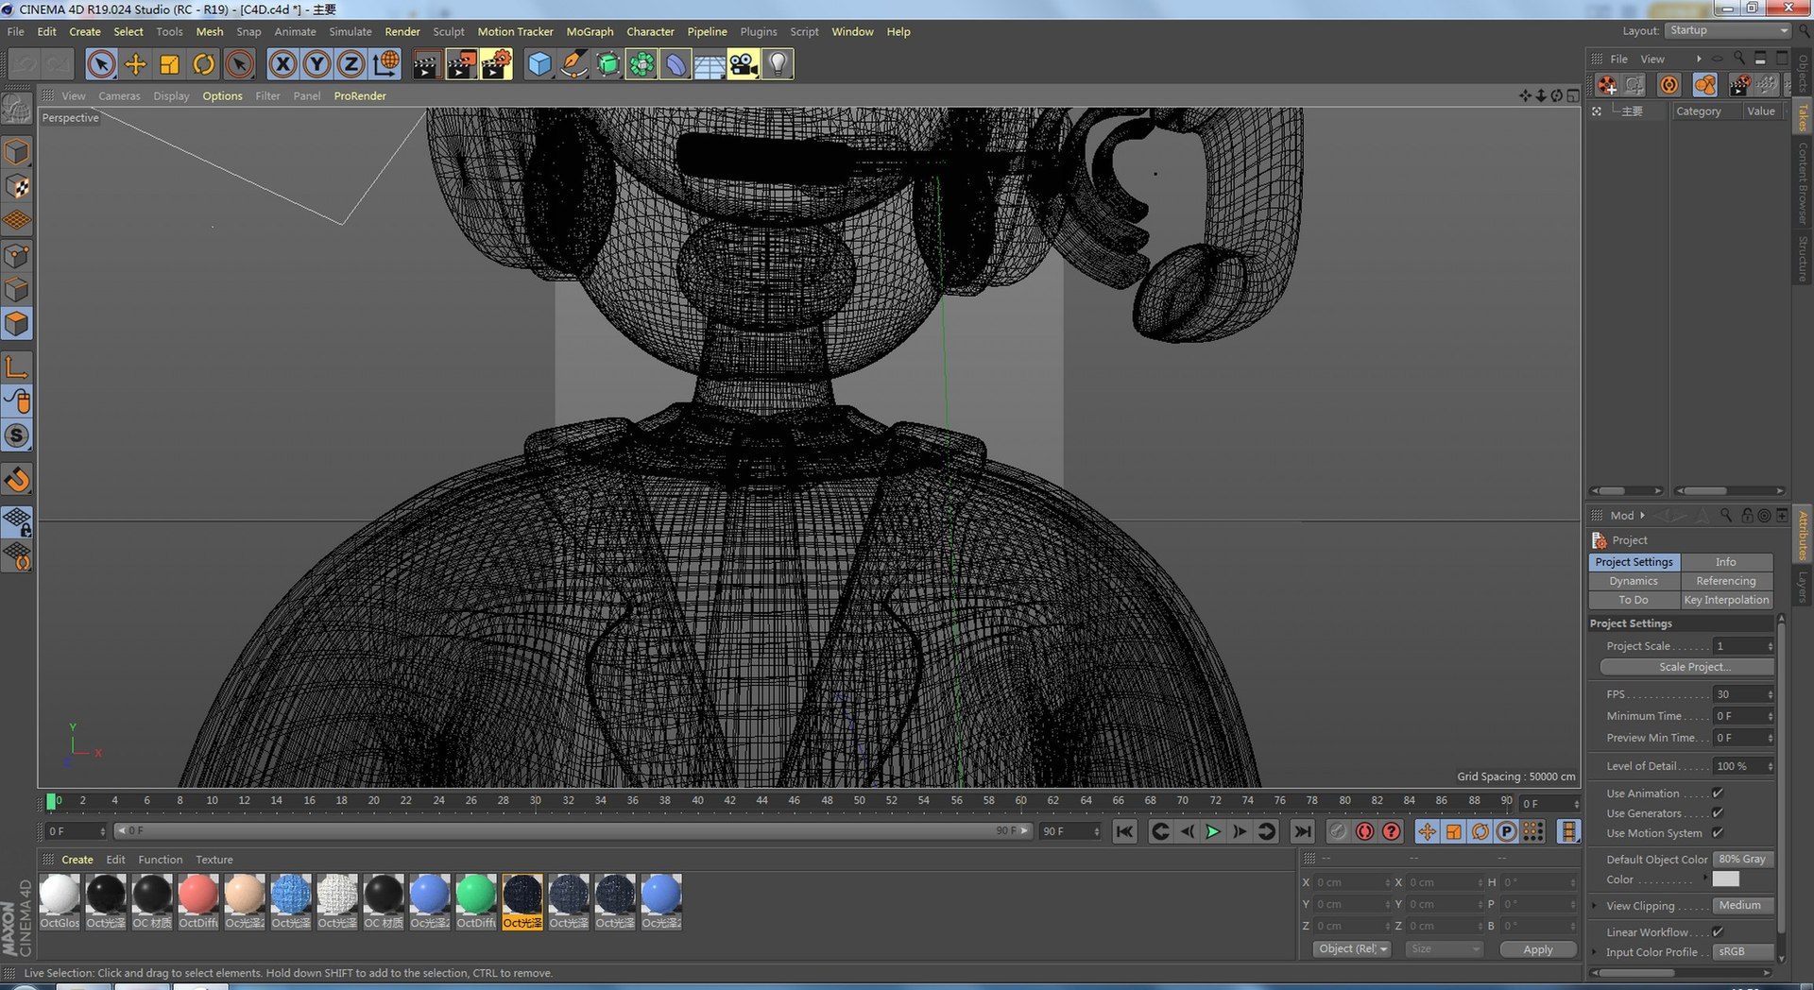Disable Linear Workflow checkbox
Image resolution: width=1814 pixels, height=990 pixels.
1718,932
